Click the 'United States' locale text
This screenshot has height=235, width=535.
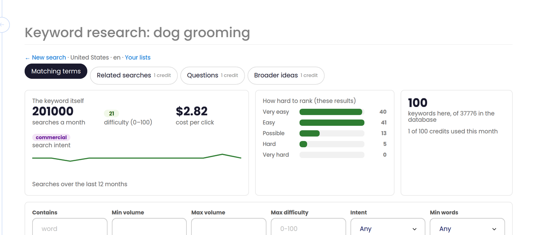tap(90, 57)
